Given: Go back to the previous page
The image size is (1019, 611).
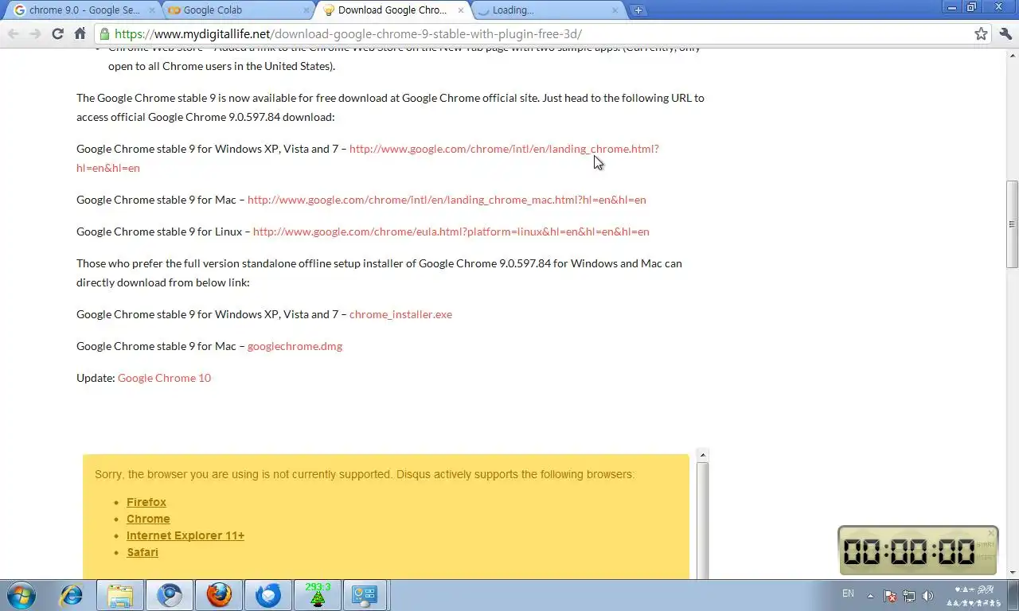Looking at the screenshot, I should 14,33.
